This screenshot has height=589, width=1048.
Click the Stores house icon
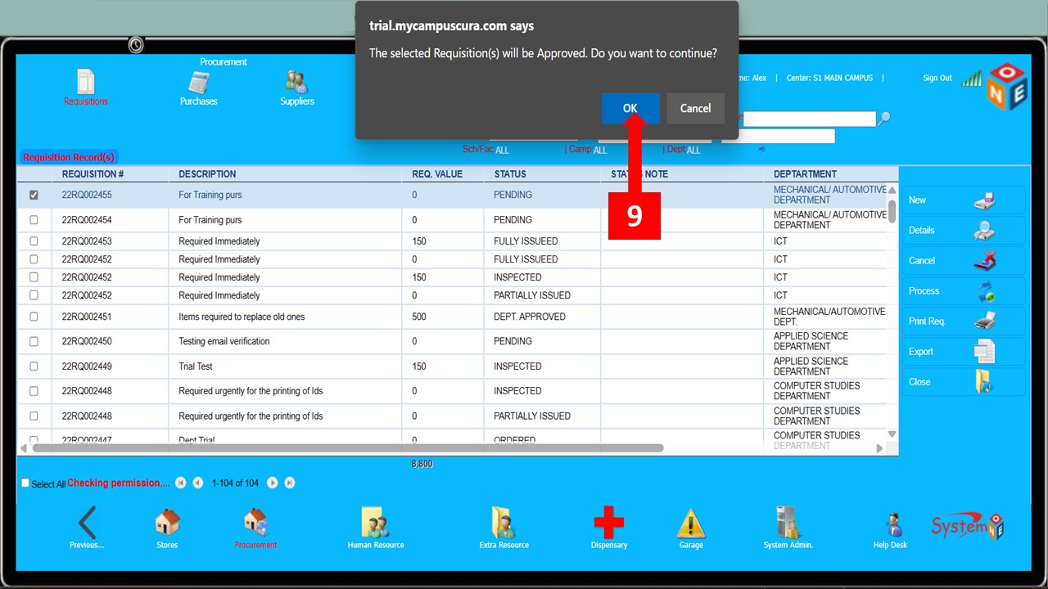pos(167,523)
